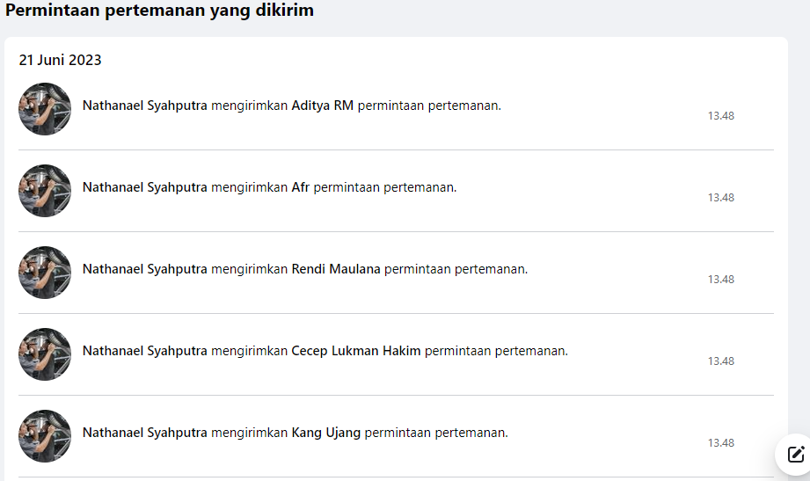Open Kang Ujang's profile link
Image resolution: width=810 pixels, height=481 pixels.
click(x=326, y=433)
